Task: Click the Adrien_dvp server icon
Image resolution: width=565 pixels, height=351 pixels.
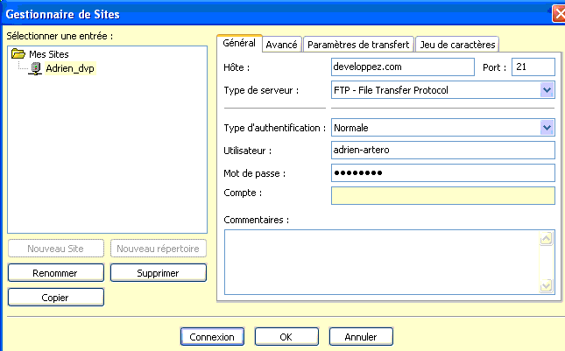Action: click(x=36, y=67)
